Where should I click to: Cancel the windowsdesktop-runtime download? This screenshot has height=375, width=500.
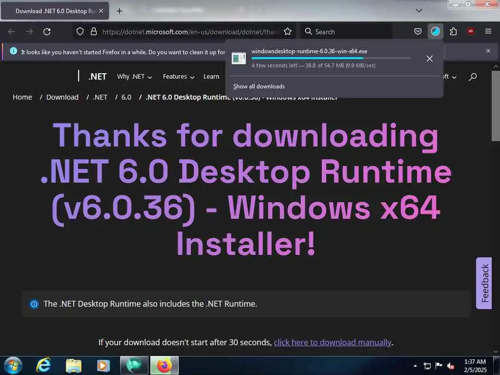(430, 59)
